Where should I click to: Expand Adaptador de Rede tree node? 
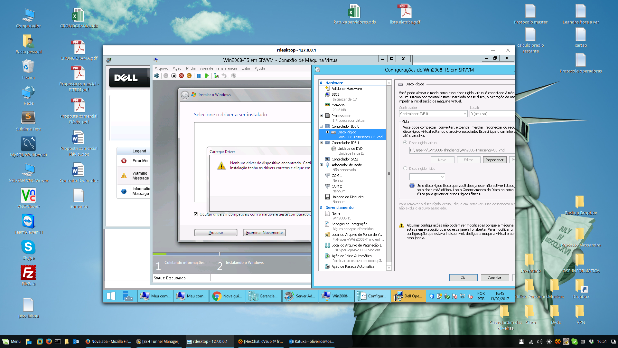pos(321,165)
